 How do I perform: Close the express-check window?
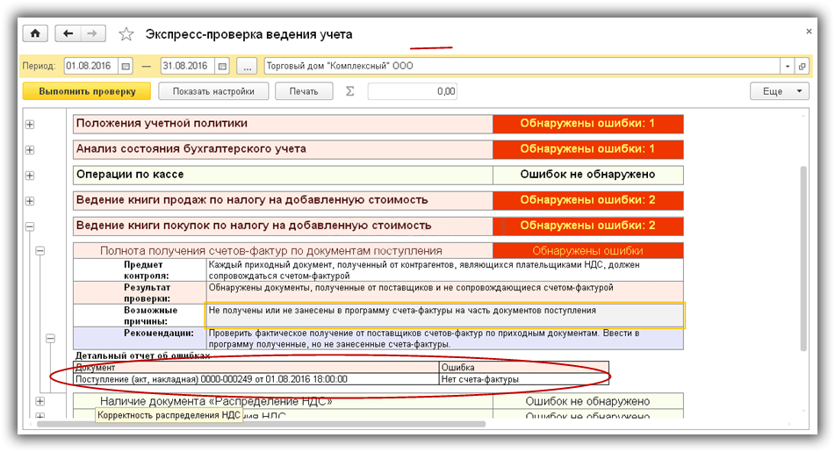click(809, 32)
